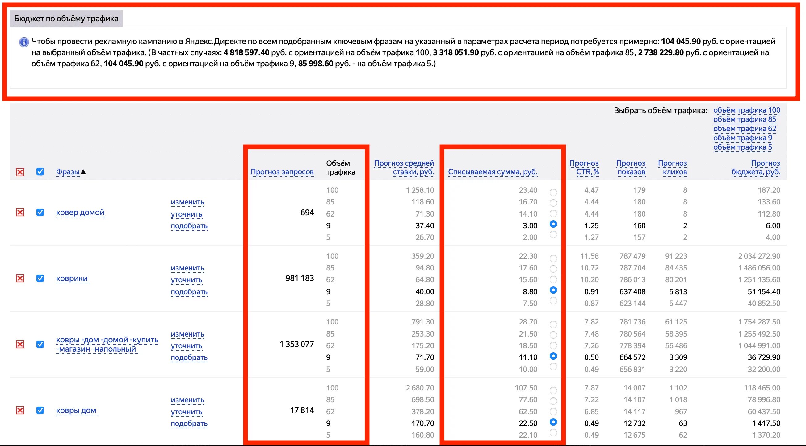This screenshot has height=446, width=806.
Task: Choose the 62.50 rub. radio for 'ковры дом'
Action: (x=553, y=411)
